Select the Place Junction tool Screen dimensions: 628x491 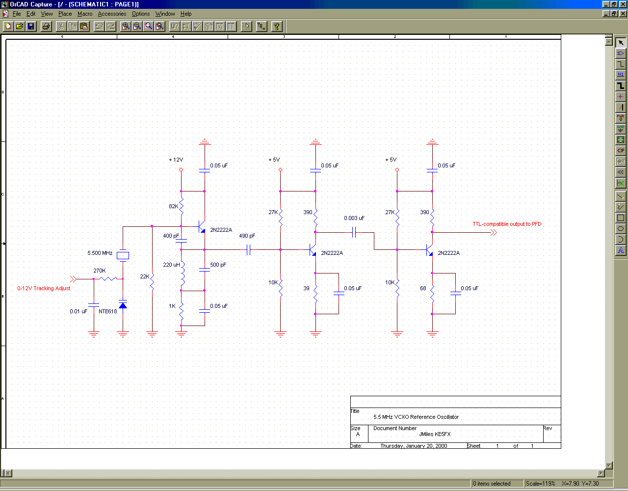point(621,97)
